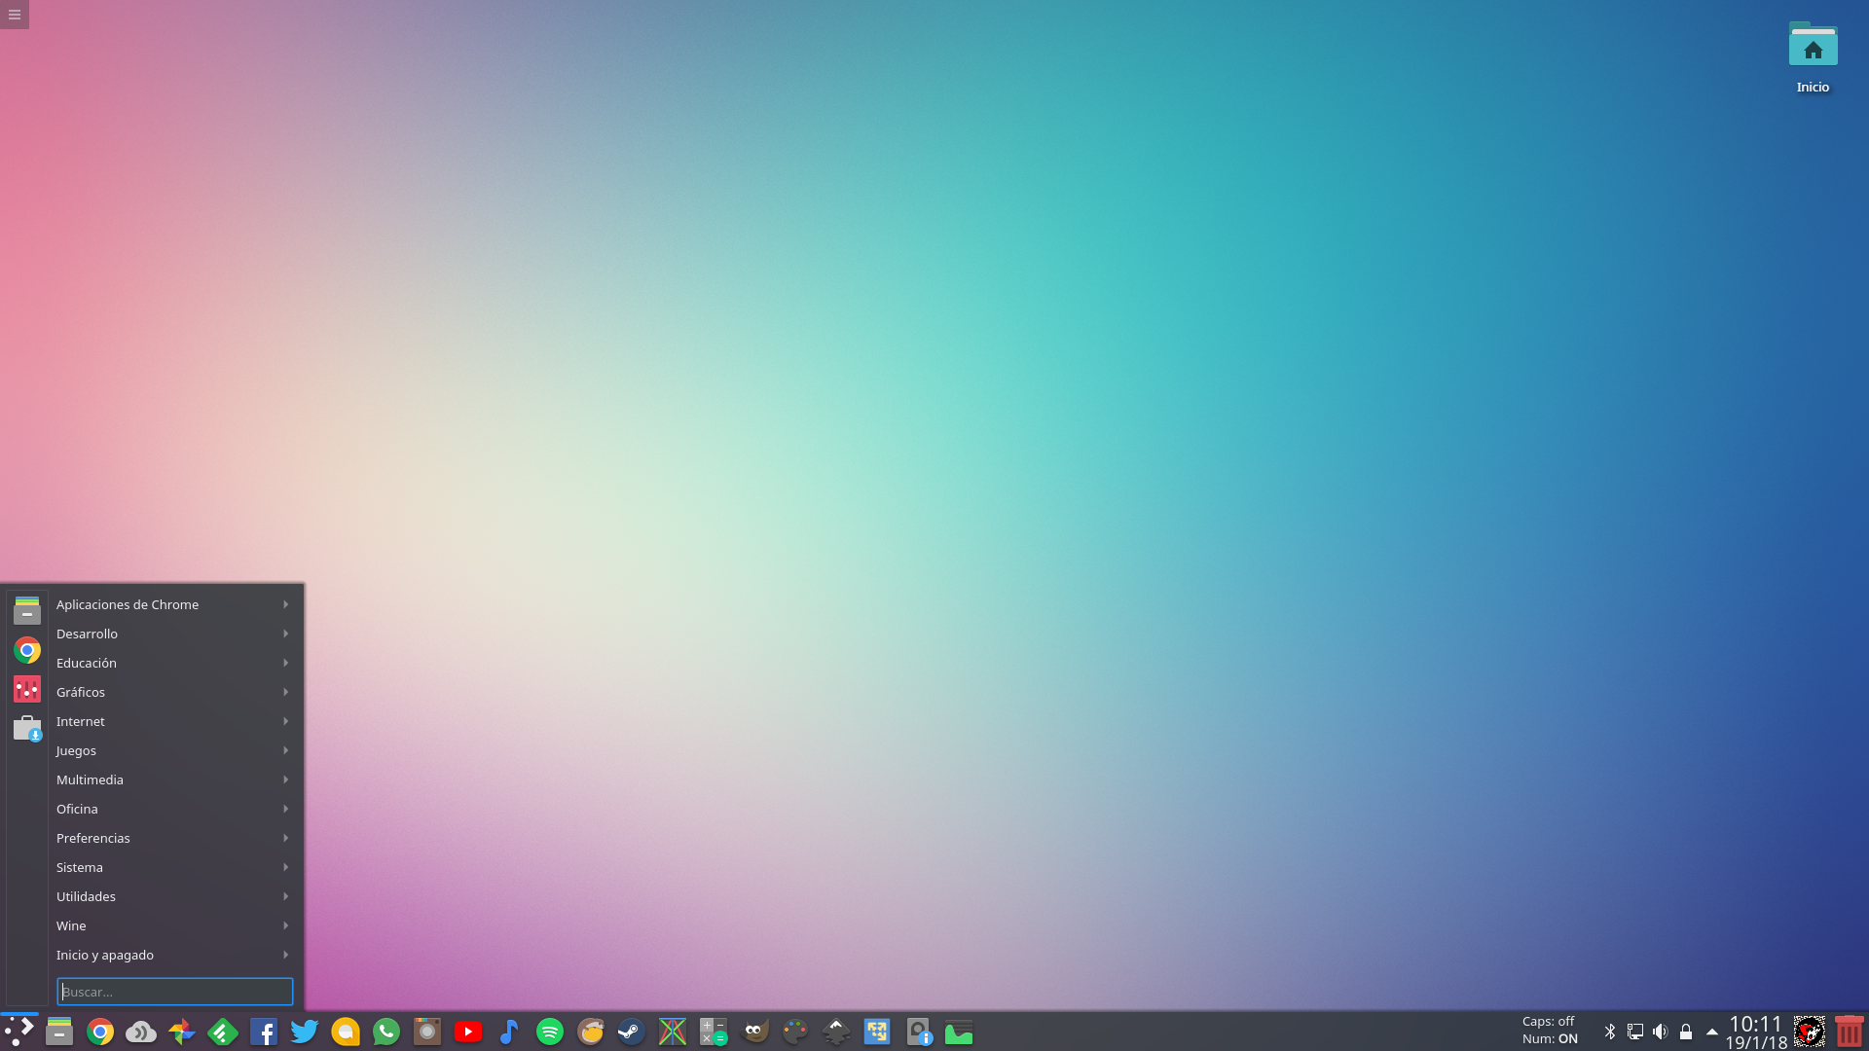Open the yellow chat bubble app
The image size is (1869, 1051).
[x=346, y=1032]
